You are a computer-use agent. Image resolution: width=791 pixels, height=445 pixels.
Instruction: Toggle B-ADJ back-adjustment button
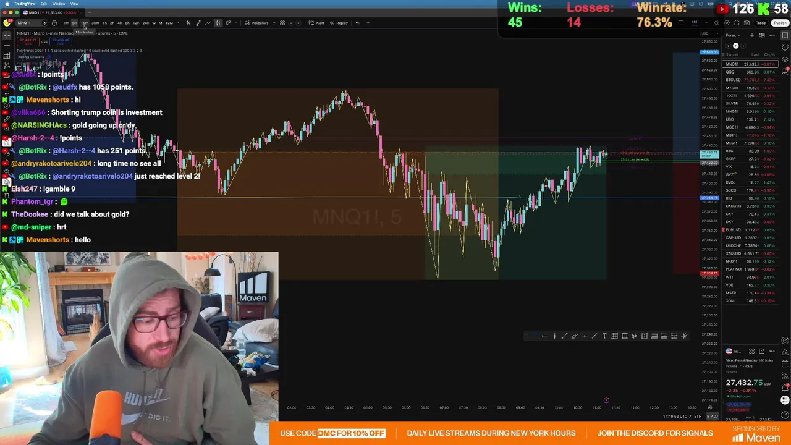coord(713,416)
